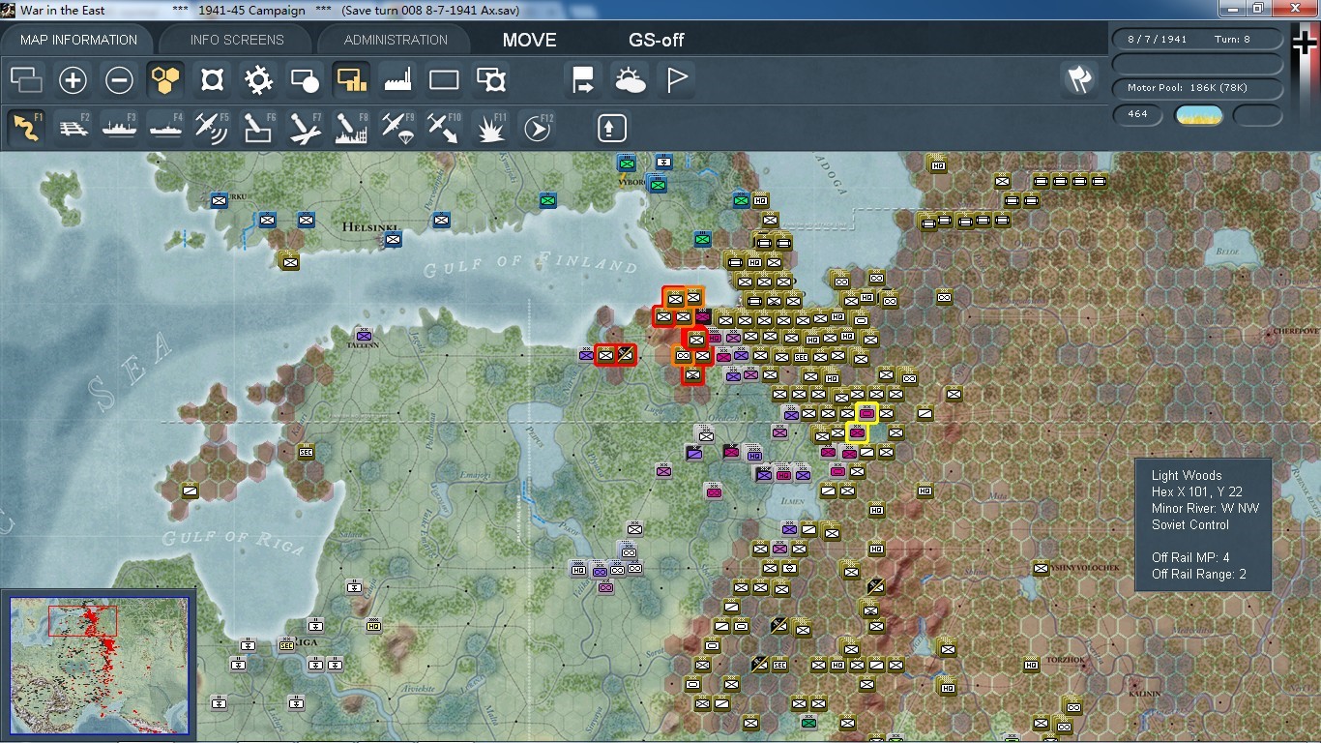Click the Off Rail MP: 4 line
The image size is (1321, 743).
tap(1190, 557)
